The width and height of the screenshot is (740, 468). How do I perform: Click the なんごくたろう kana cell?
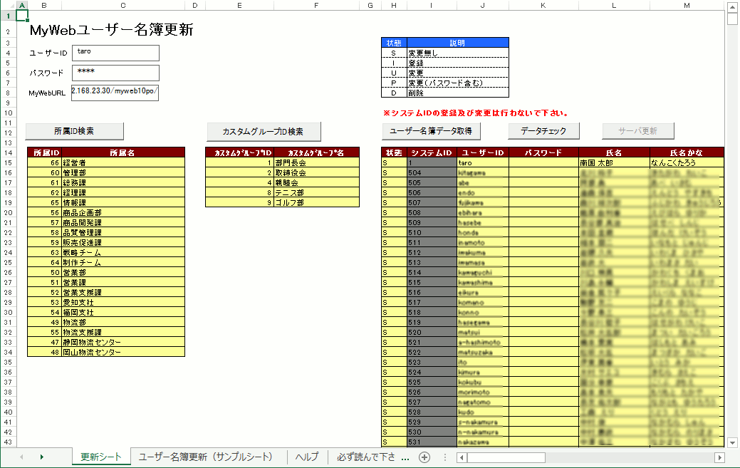point(687,162)
